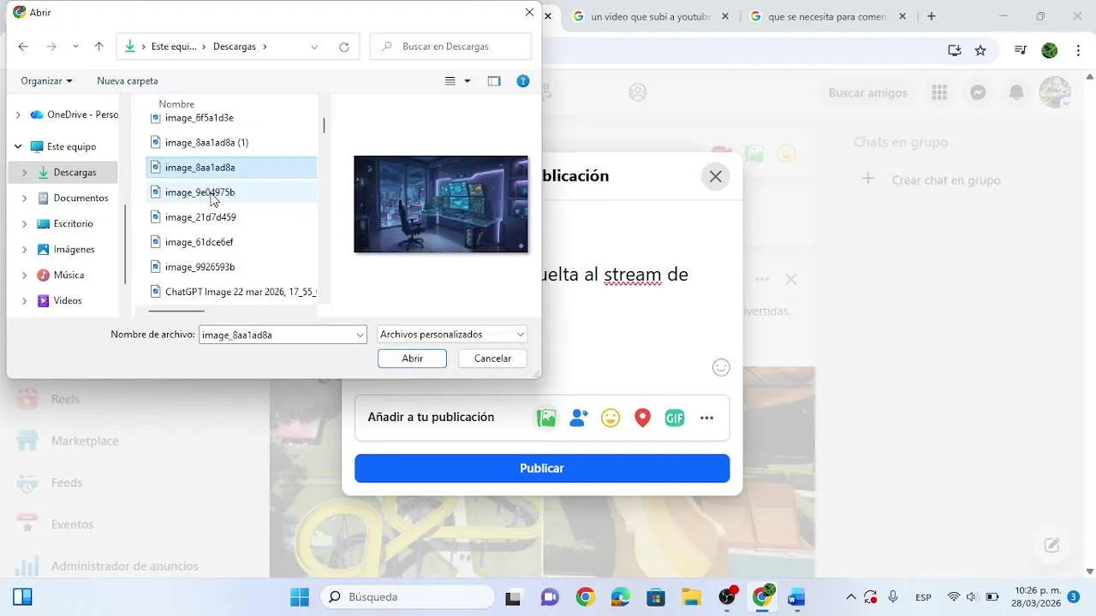Click the gaming room preview thumbnail
The image size is (1096, 616).
(x=441, y=204)
